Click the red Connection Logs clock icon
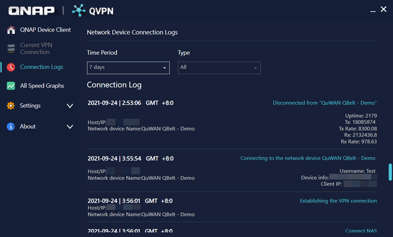Screen dimensions: 393x237 click(x=11, y=67)
